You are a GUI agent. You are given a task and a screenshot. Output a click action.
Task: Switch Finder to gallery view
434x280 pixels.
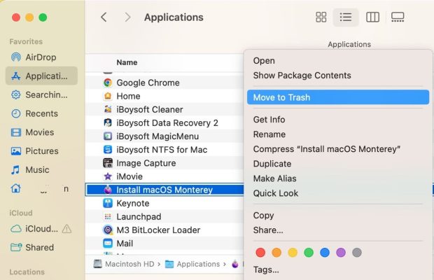coord(398,17)
